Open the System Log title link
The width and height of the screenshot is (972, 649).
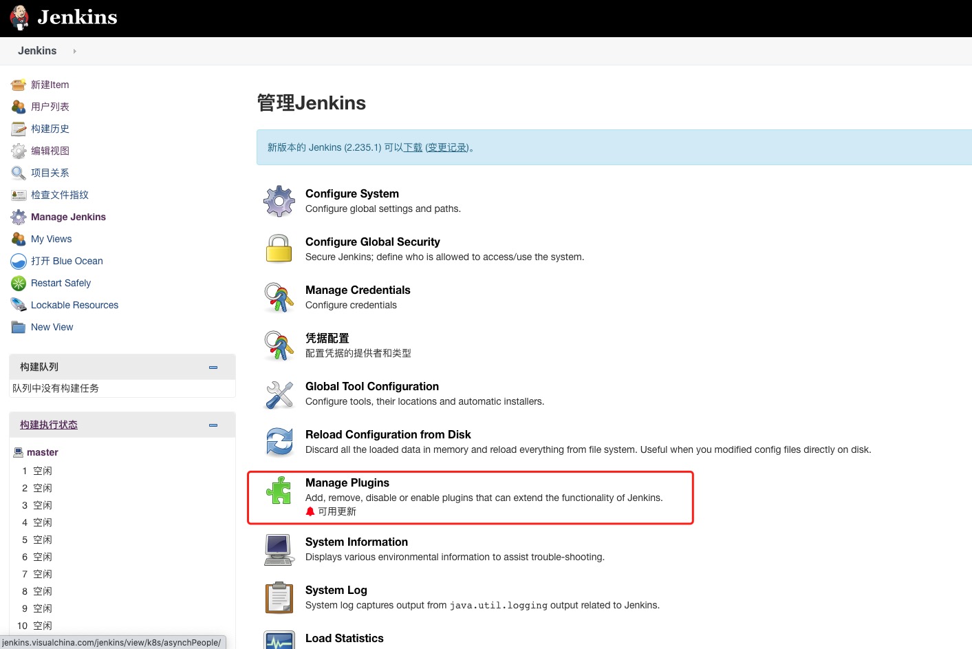pos(336,591)
